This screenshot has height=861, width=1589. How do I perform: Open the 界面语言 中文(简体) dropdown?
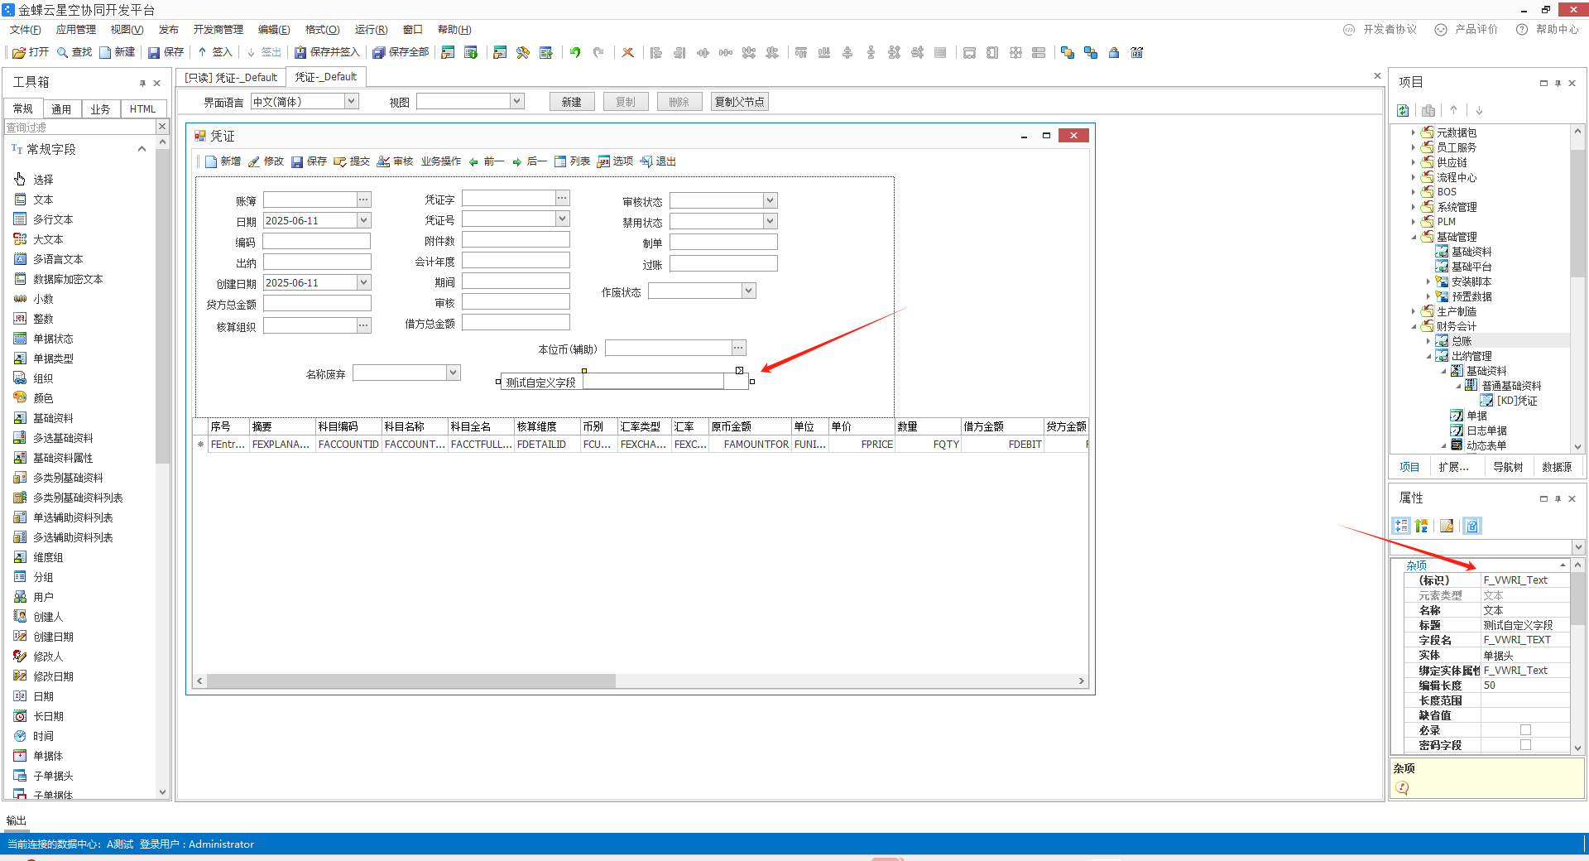(x=352, y=101)
